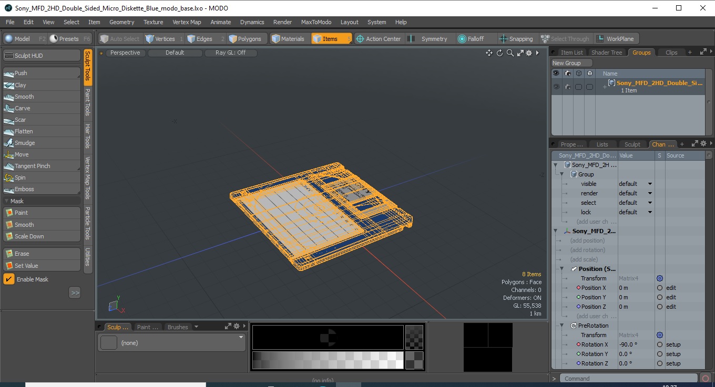Click the Command input field
The height and width of the screenshot is (387, 715).
click(x=628, y=379)
